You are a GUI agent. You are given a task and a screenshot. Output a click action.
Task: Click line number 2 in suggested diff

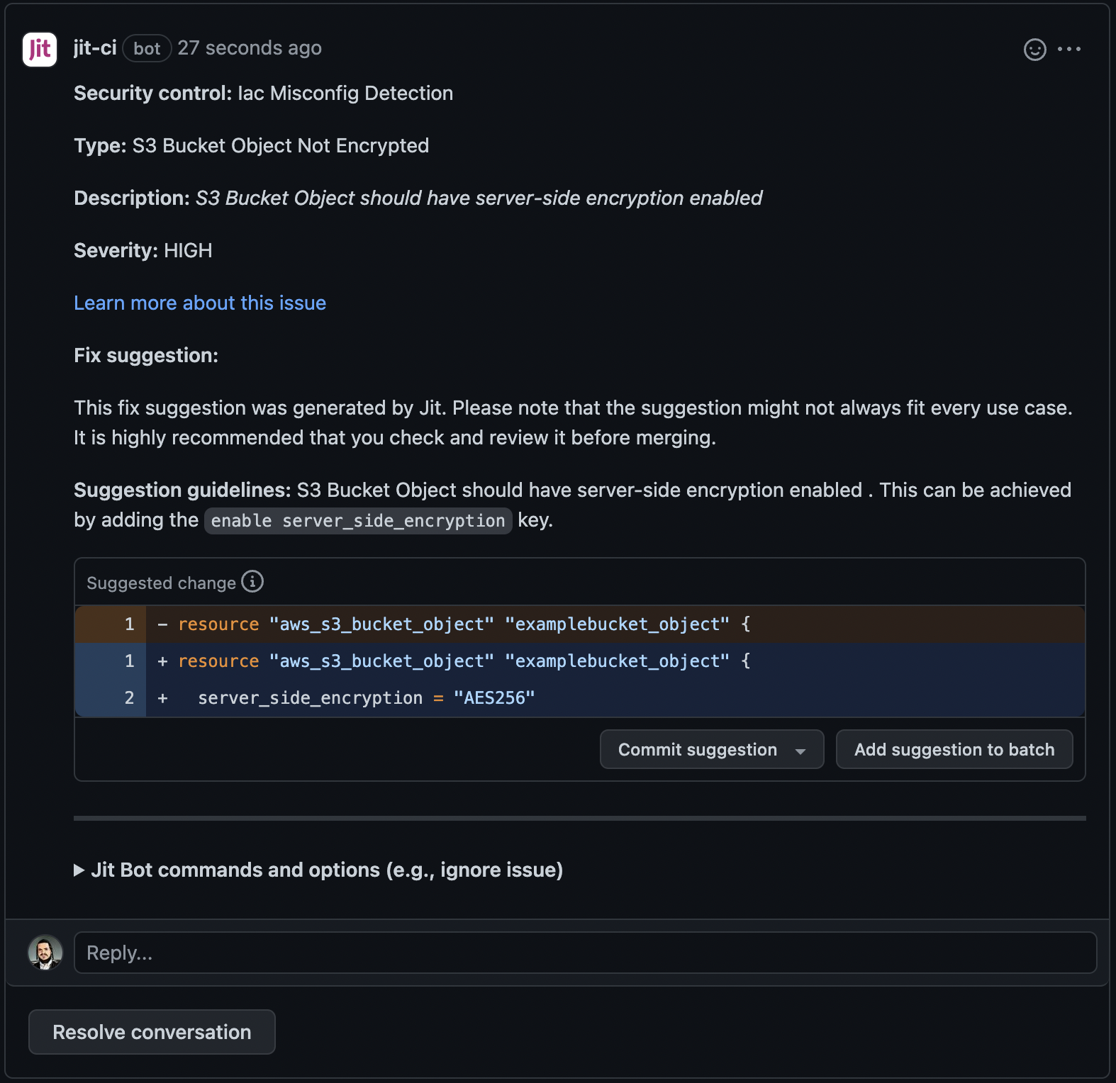coord(129,698)
